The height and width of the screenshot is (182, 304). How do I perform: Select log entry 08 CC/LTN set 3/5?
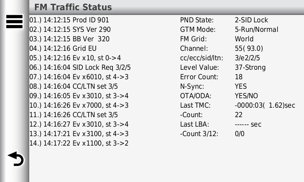click(x=74, y=86)
